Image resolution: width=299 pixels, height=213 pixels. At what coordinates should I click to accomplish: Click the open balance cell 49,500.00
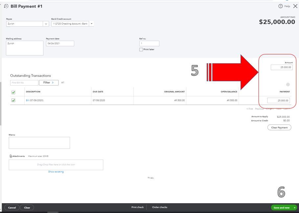pyautogui.click(x=232, y=100)
